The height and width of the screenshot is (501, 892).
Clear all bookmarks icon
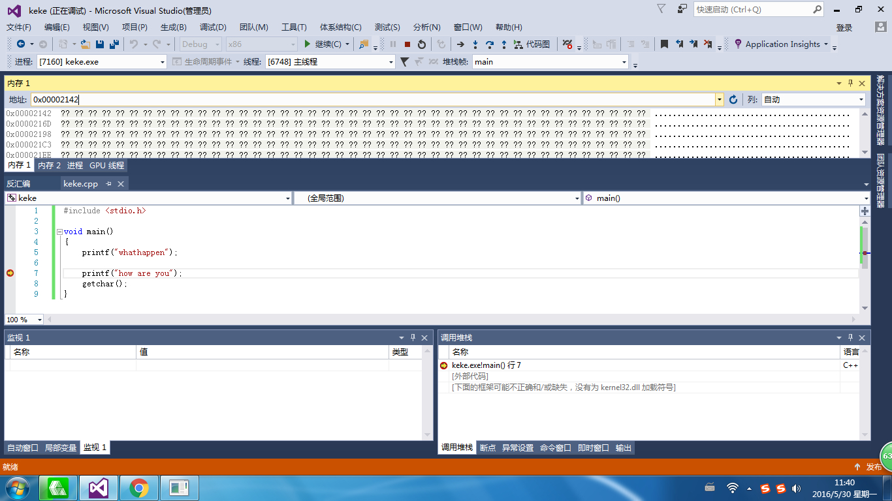(x=708, y=44)
